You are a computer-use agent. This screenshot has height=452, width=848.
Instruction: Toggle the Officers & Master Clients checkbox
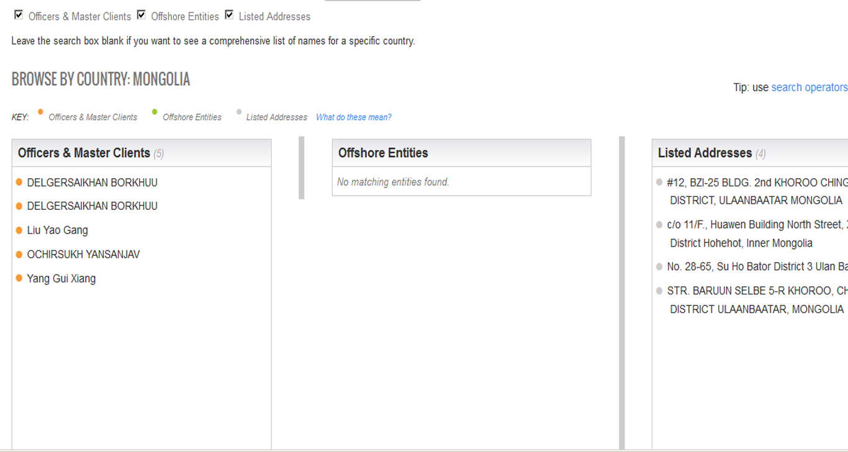click(19, 15)
